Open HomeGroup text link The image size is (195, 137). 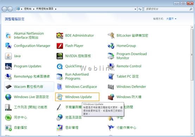click(126, 46)
